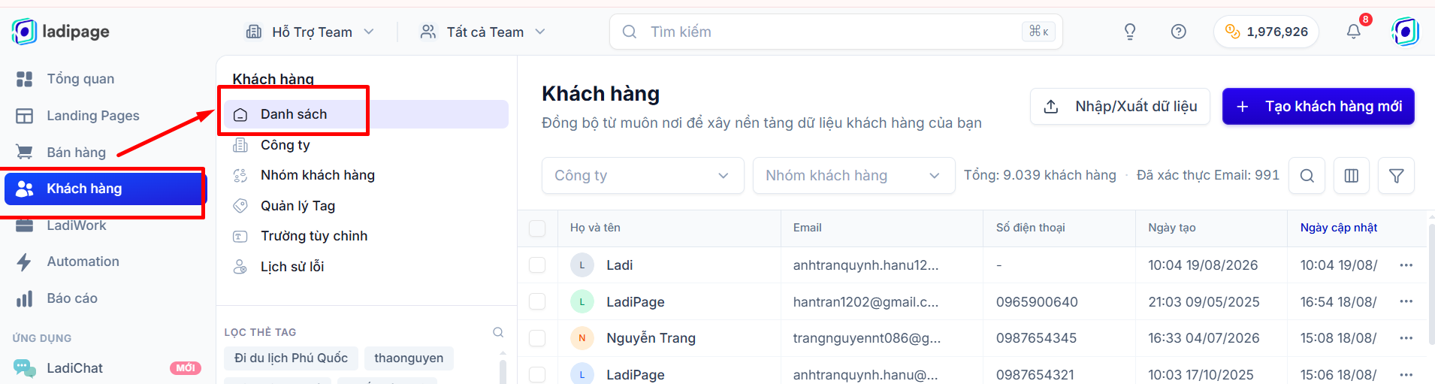Open Automation in sidebar
This screenshot has width=1435, height=384.
tap(83, 262)
